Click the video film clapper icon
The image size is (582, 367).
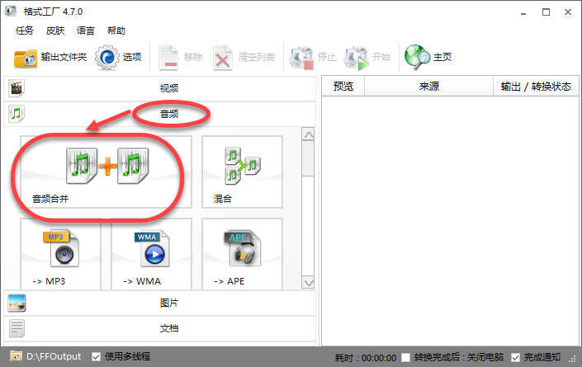[17, 88]
